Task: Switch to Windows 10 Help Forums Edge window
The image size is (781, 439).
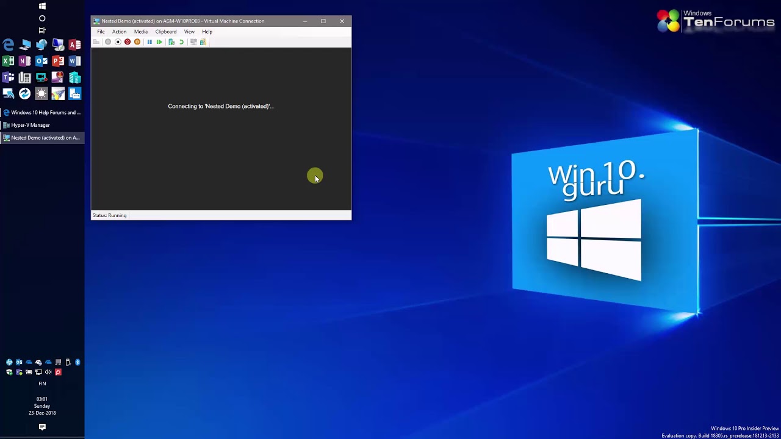Action: click(x=42, y=112)
